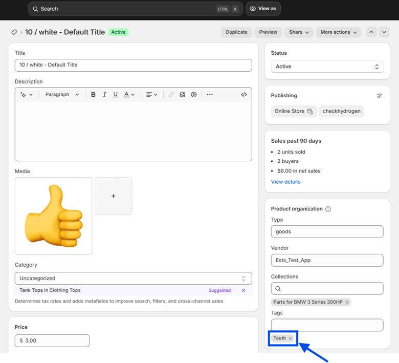
Task: Dismiss the suggested Tank Tops category
Action: (x=243, y=290)
